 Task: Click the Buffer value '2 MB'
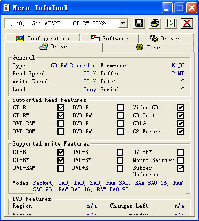point(178,73)
